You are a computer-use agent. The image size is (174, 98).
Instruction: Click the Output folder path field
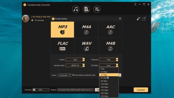(74, 90)
